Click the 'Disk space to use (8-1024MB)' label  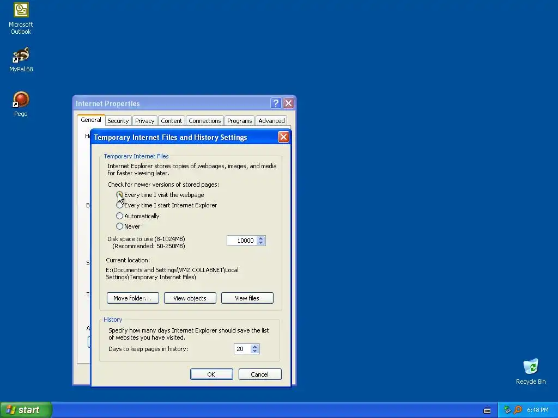[146, 239]
